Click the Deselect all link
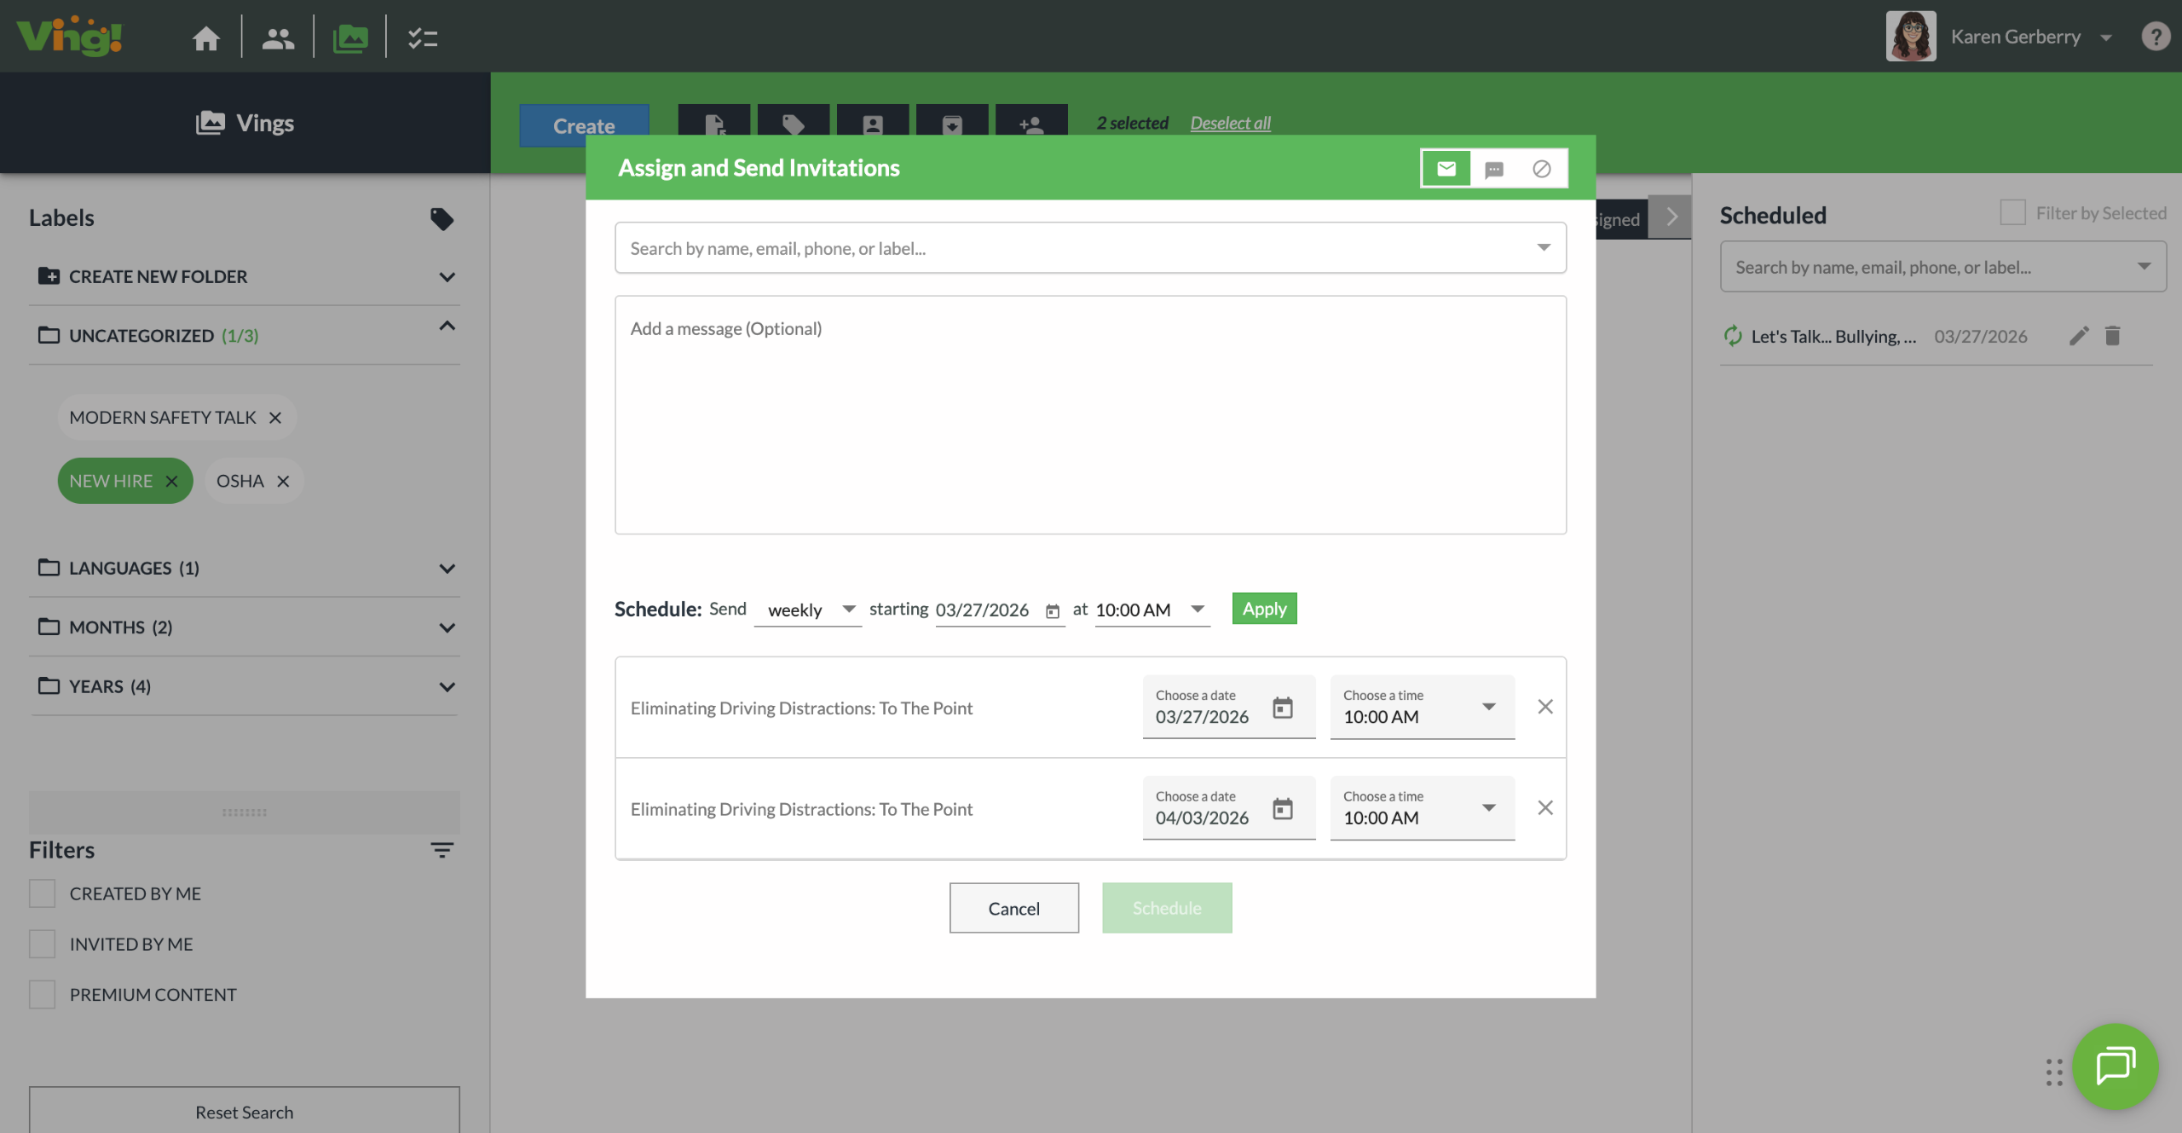2182x1133 pixels. [x=1230, y=123]
